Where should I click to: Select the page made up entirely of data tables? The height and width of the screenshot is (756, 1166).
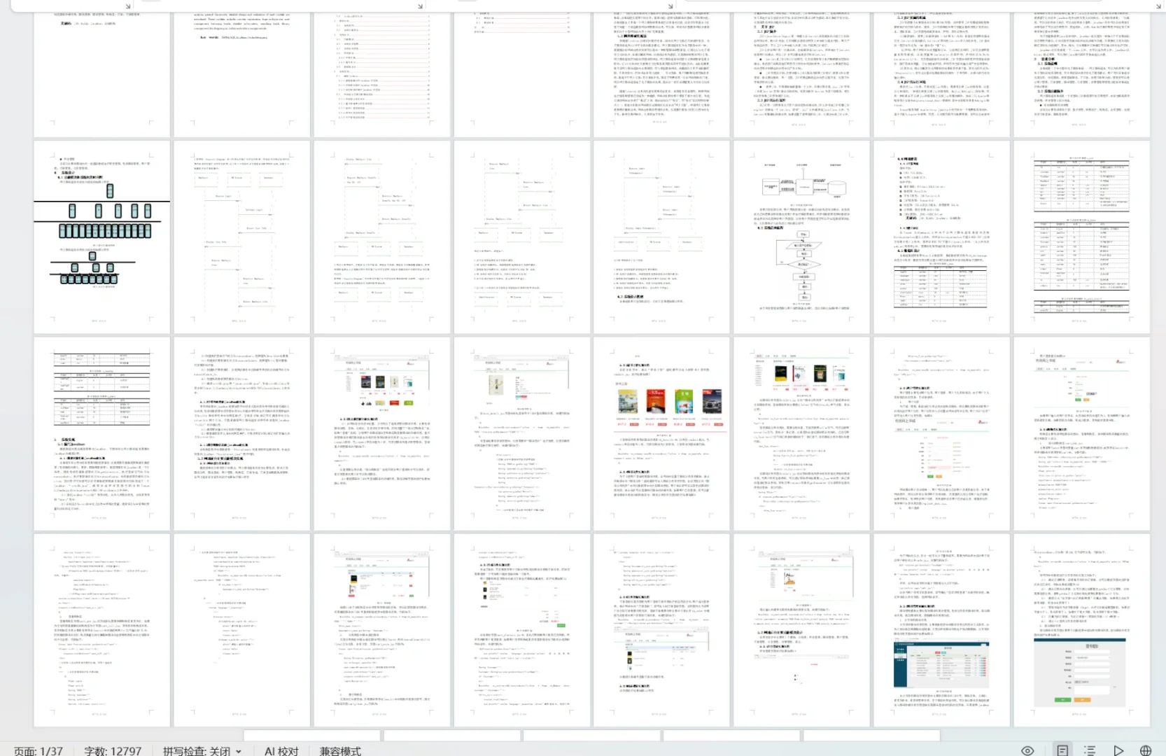(1082, 237)
